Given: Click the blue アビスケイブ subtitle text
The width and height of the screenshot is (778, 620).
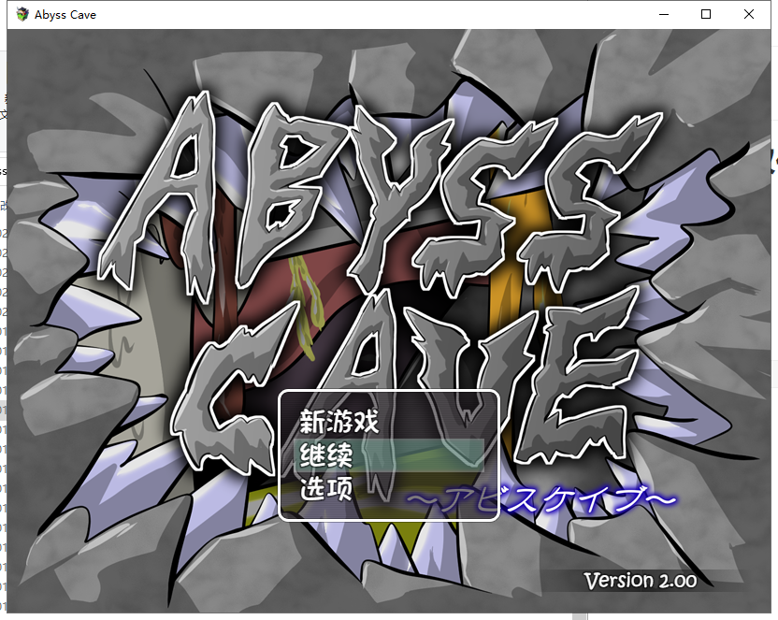Looking at the screenshot, I should 542,500.
